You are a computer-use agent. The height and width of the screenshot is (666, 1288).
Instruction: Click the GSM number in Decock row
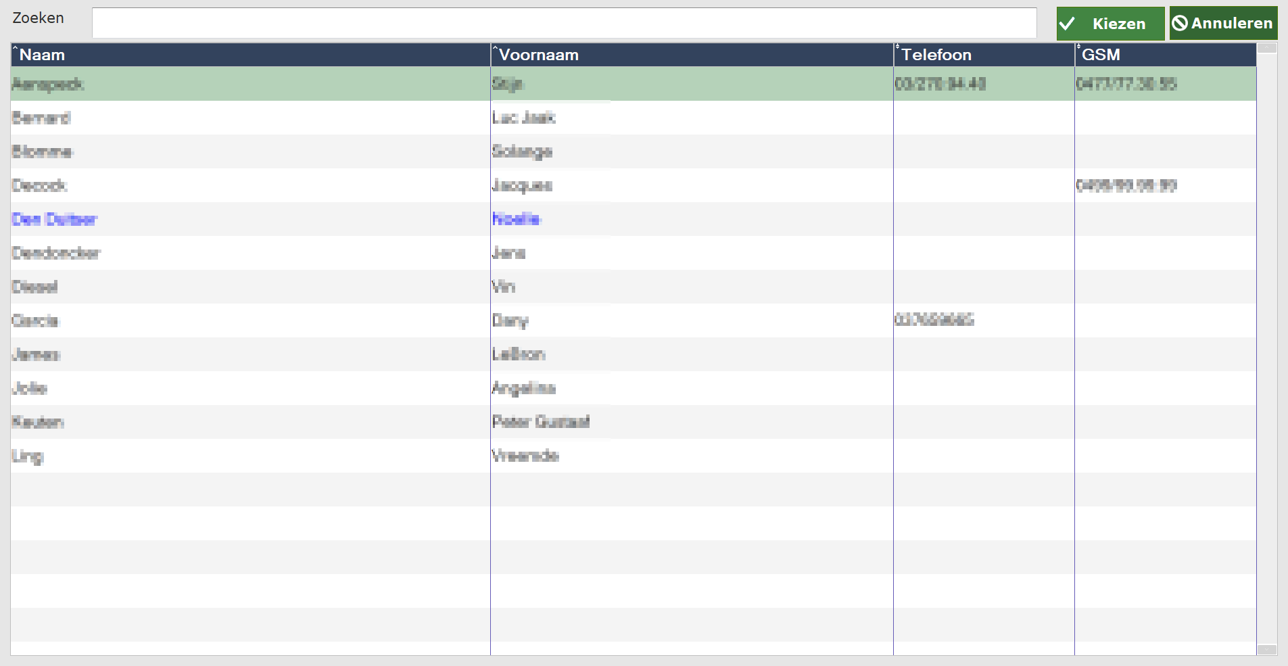(x=1126, y=185)
